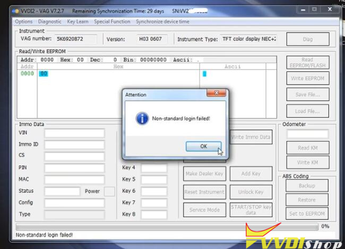Click the Make Dealer Key button

[x=204, y=173]
